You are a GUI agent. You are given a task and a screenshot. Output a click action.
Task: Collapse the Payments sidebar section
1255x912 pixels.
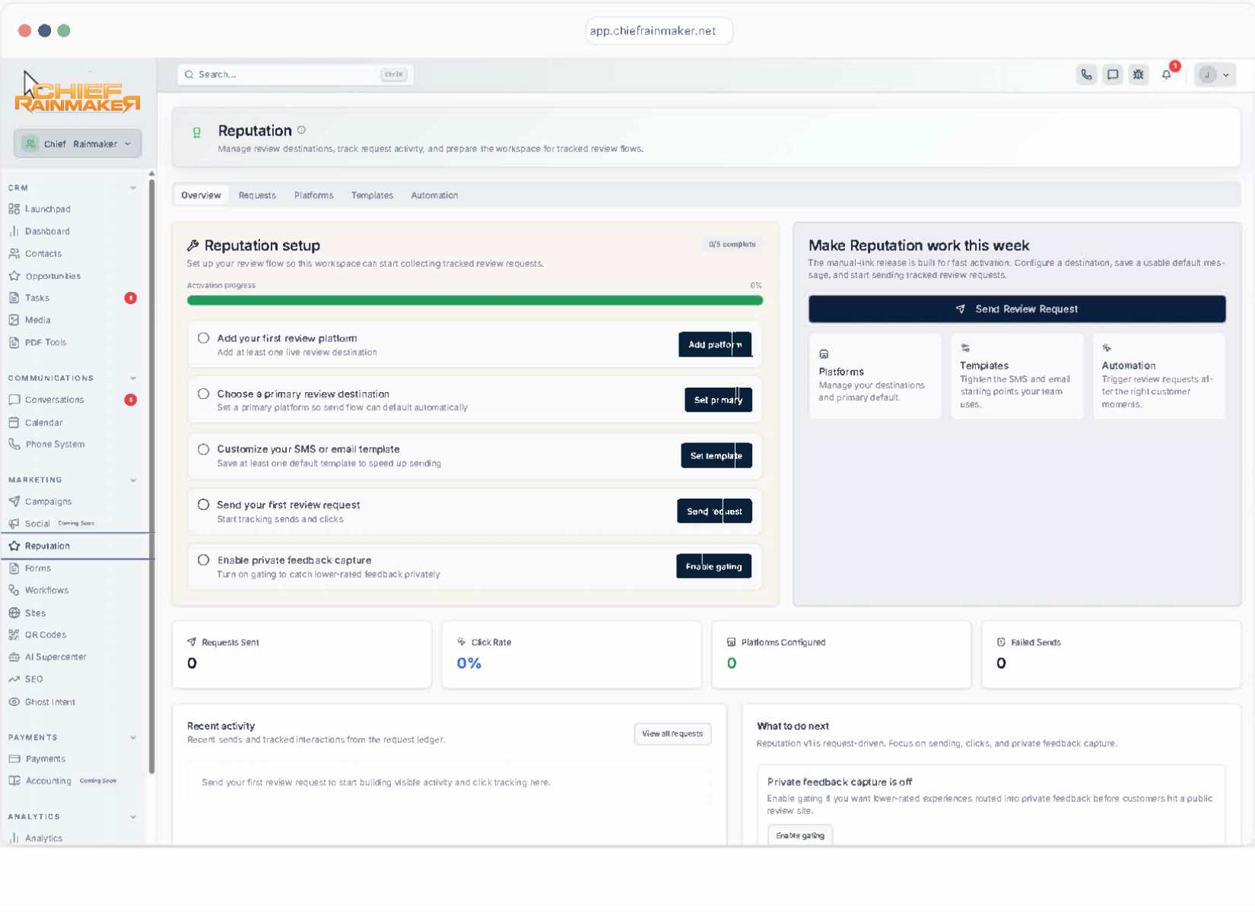coord(133,737)
